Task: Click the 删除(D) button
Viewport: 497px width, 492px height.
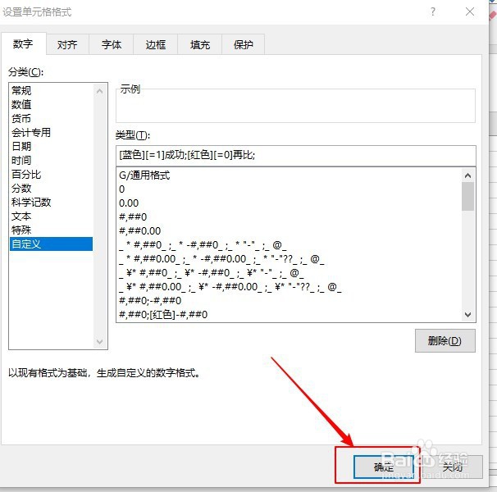Action: [x=445, y=341]
